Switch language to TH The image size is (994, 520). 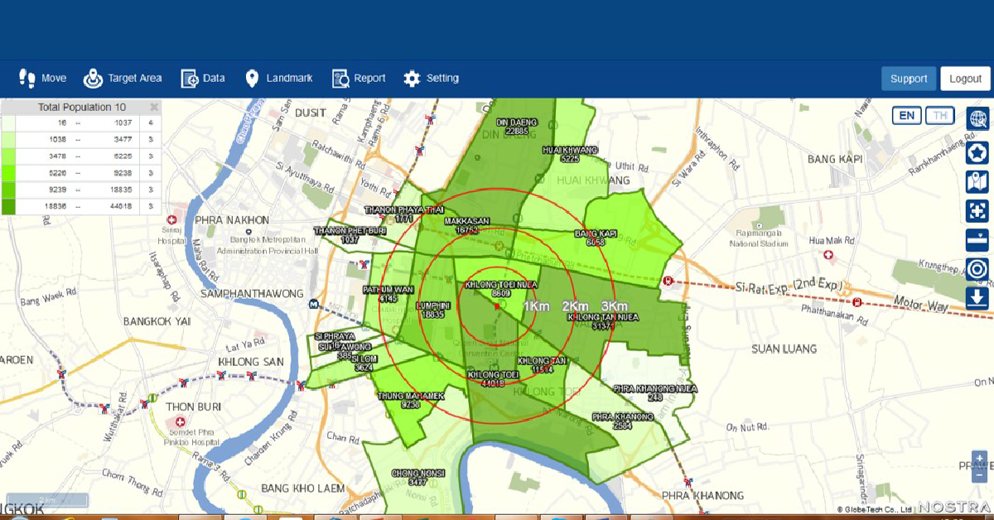tap(939, 115)
